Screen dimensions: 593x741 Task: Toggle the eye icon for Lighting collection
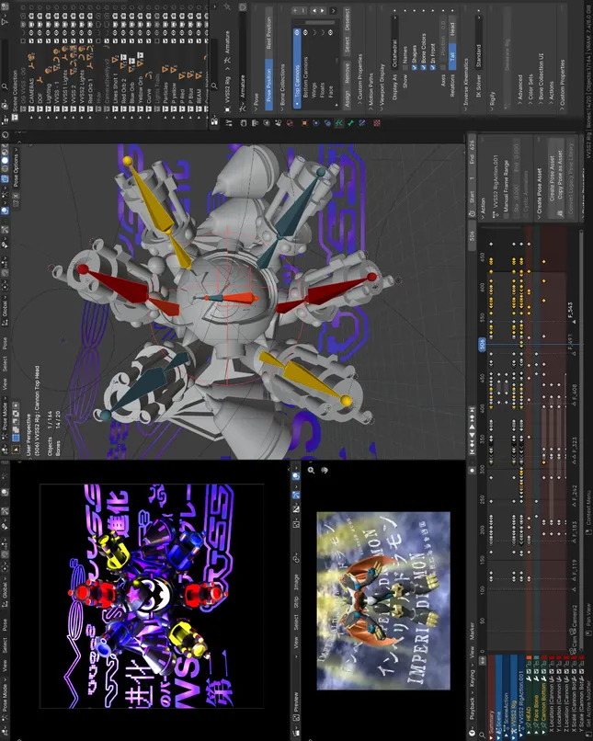(x=48, y=33)
